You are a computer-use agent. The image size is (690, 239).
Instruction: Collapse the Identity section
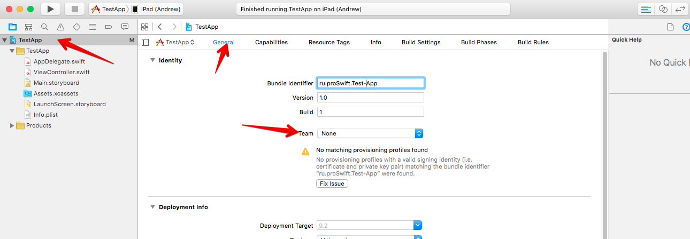tap(152, 60)
